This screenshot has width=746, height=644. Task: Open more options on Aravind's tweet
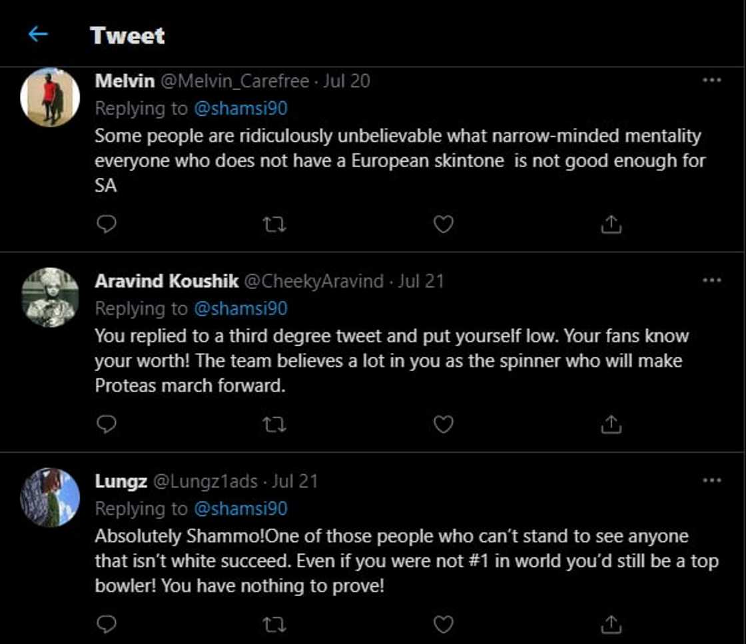[711, 280]
